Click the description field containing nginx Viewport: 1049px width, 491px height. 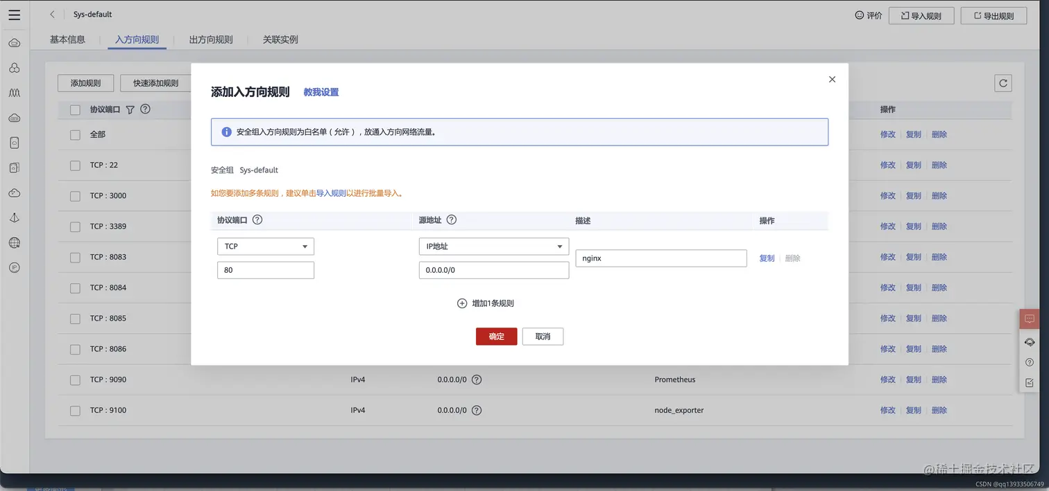click(661, 258)
